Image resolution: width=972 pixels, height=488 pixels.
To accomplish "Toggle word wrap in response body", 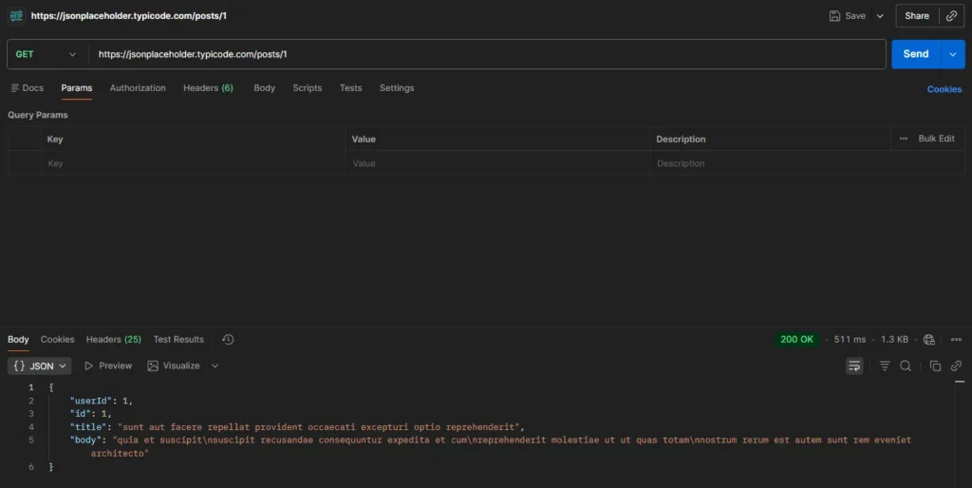I will 854,366.
